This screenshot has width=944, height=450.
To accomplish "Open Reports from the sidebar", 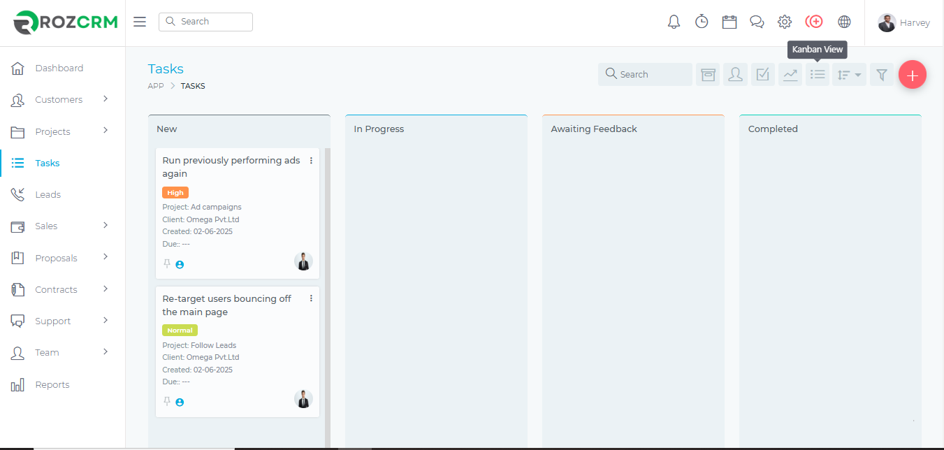I will click(x=52, y=385).
